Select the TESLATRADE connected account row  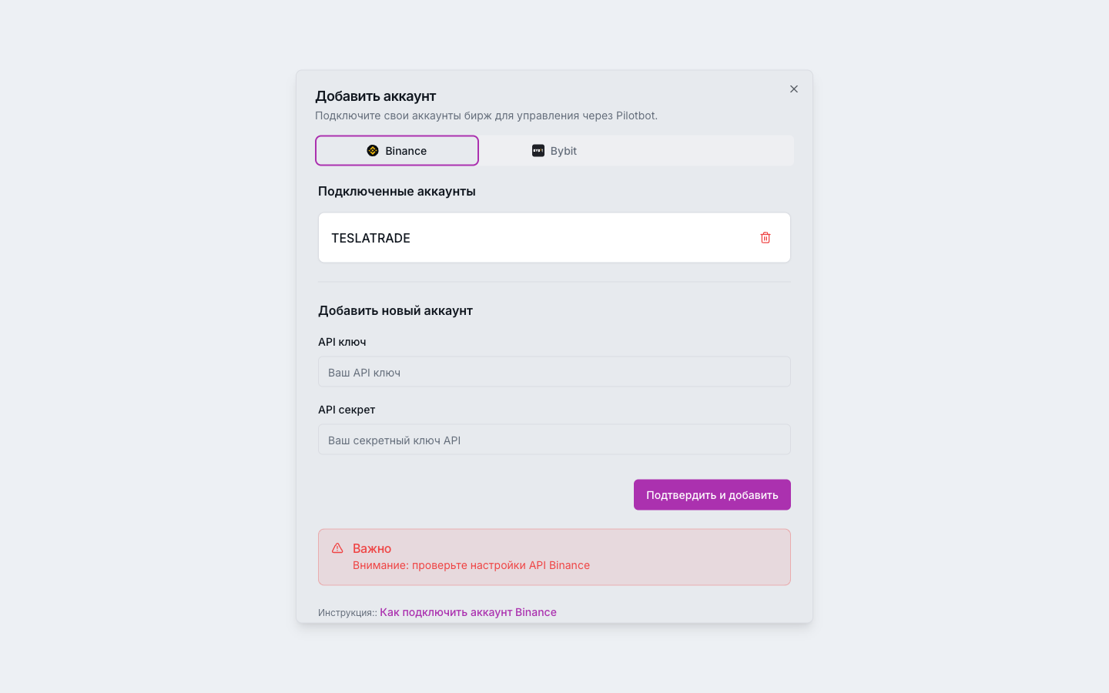pyautogui.click(x=554, y=238)
